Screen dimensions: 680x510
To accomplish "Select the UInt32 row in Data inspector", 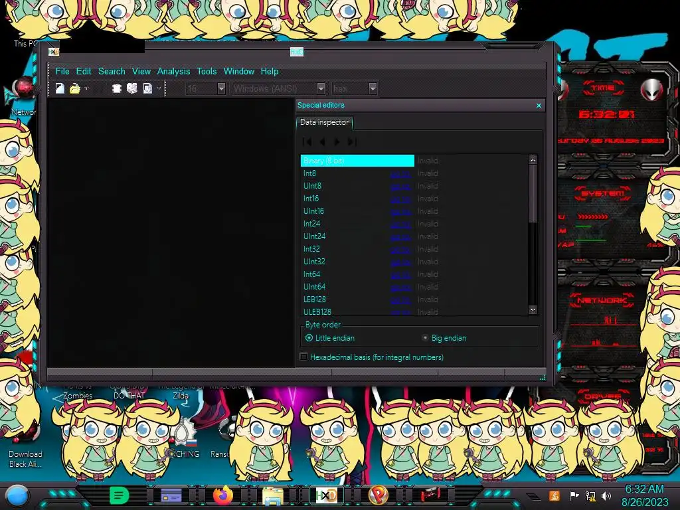I will 414,262.
